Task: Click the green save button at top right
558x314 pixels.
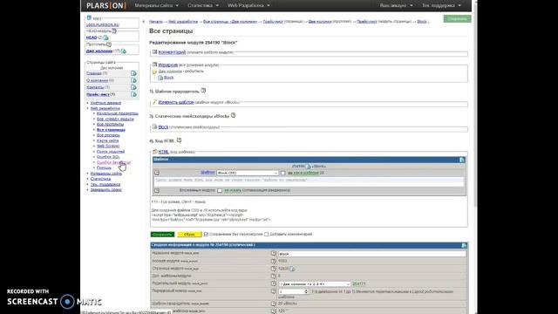Action: tap(457, 18)
